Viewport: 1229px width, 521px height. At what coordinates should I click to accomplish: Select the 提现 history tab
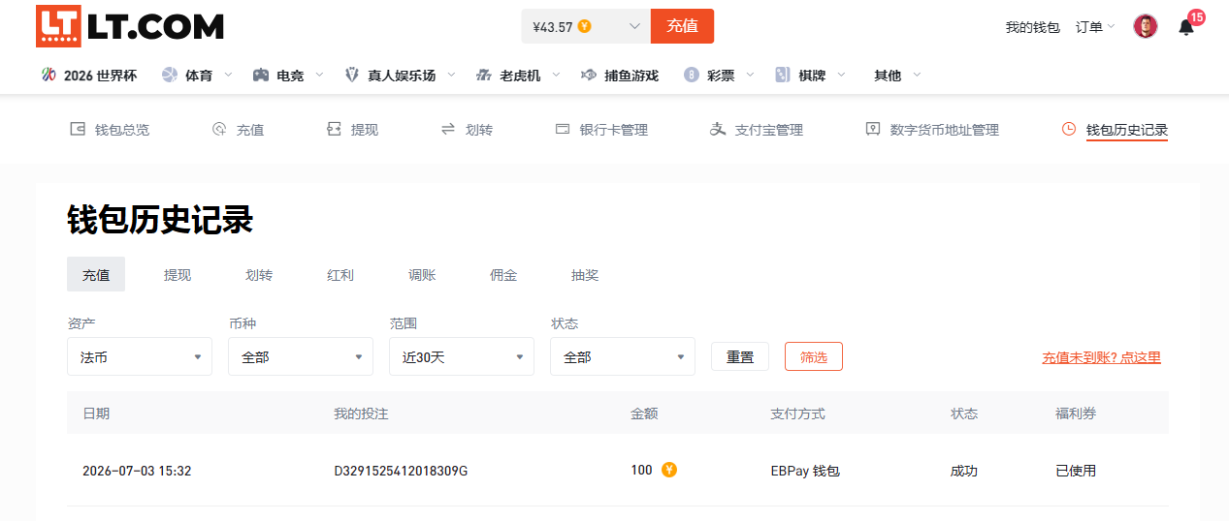pyautogui.click(x=178, y=275)
